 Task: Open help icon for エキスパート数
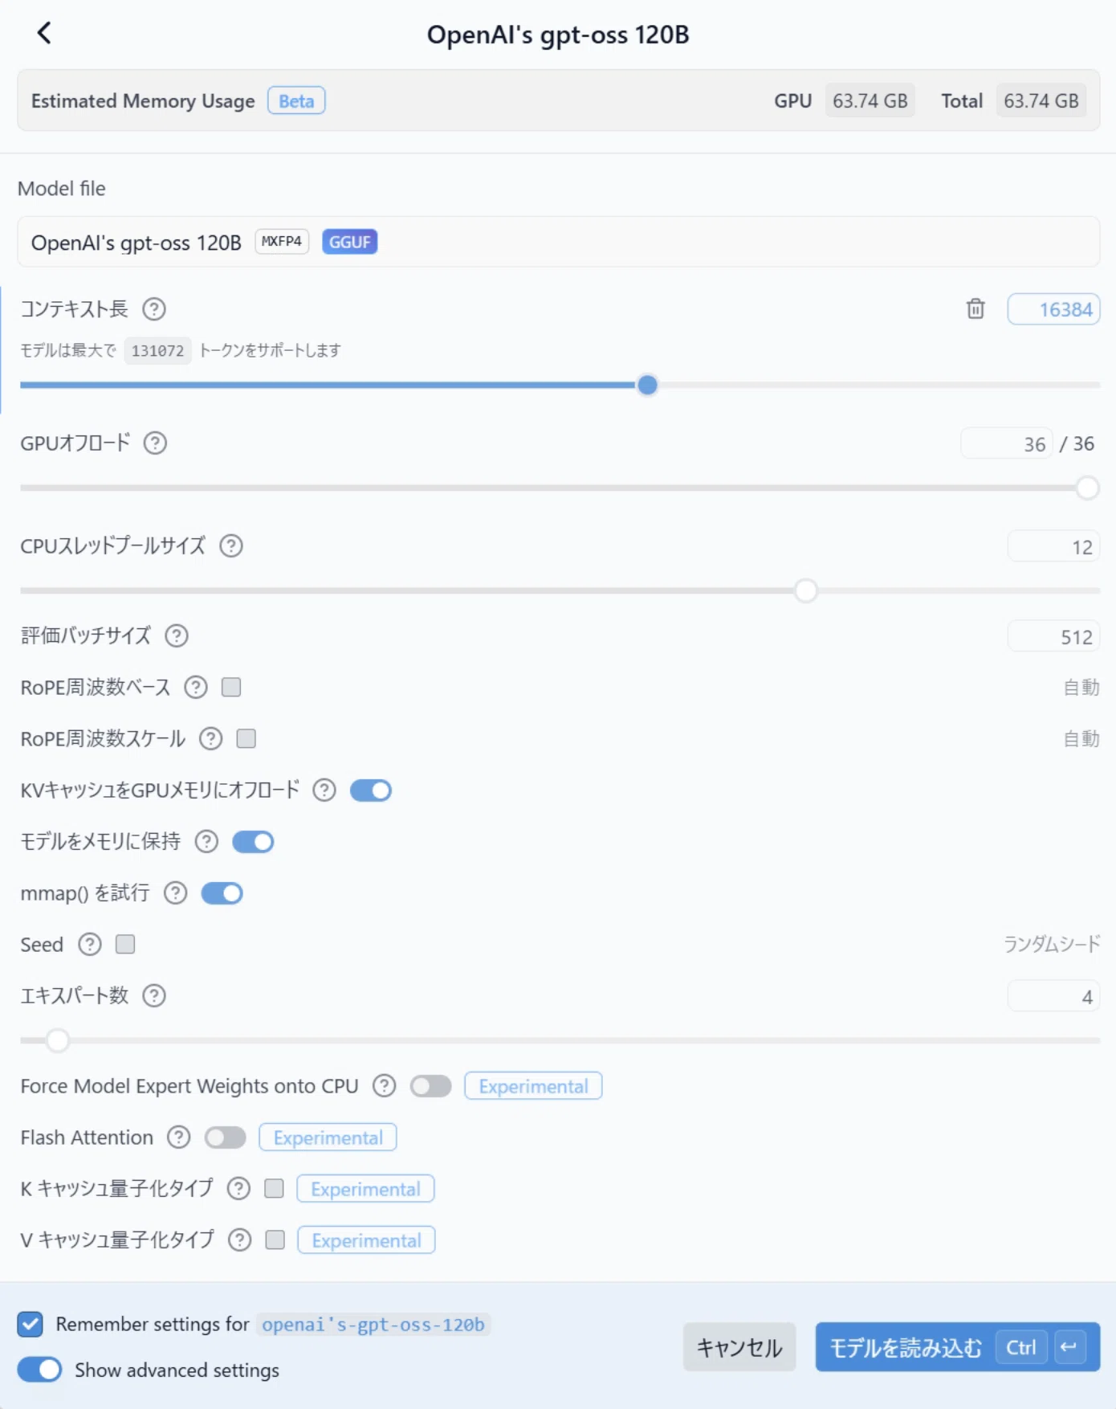(154, 995)
